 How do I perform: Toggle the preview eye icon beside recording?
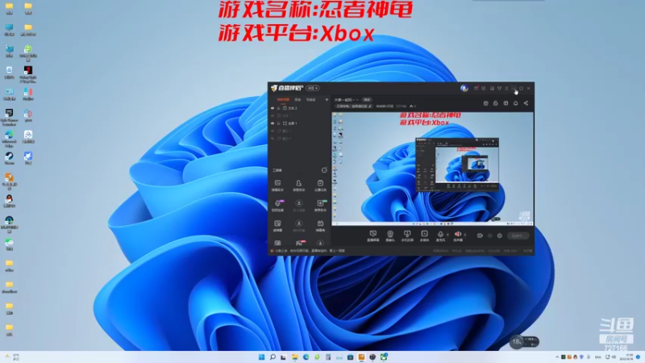(x=489, y=236)
